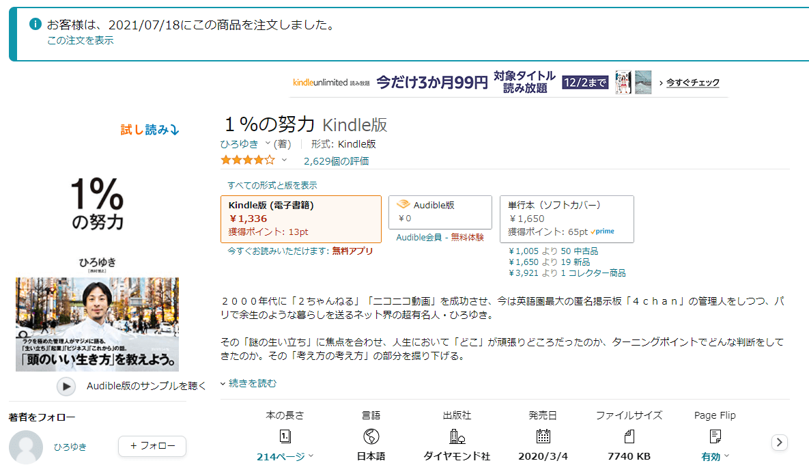809x474 pixels.
Task: Click the 試し読み sample label
Action: coord(150,130)
